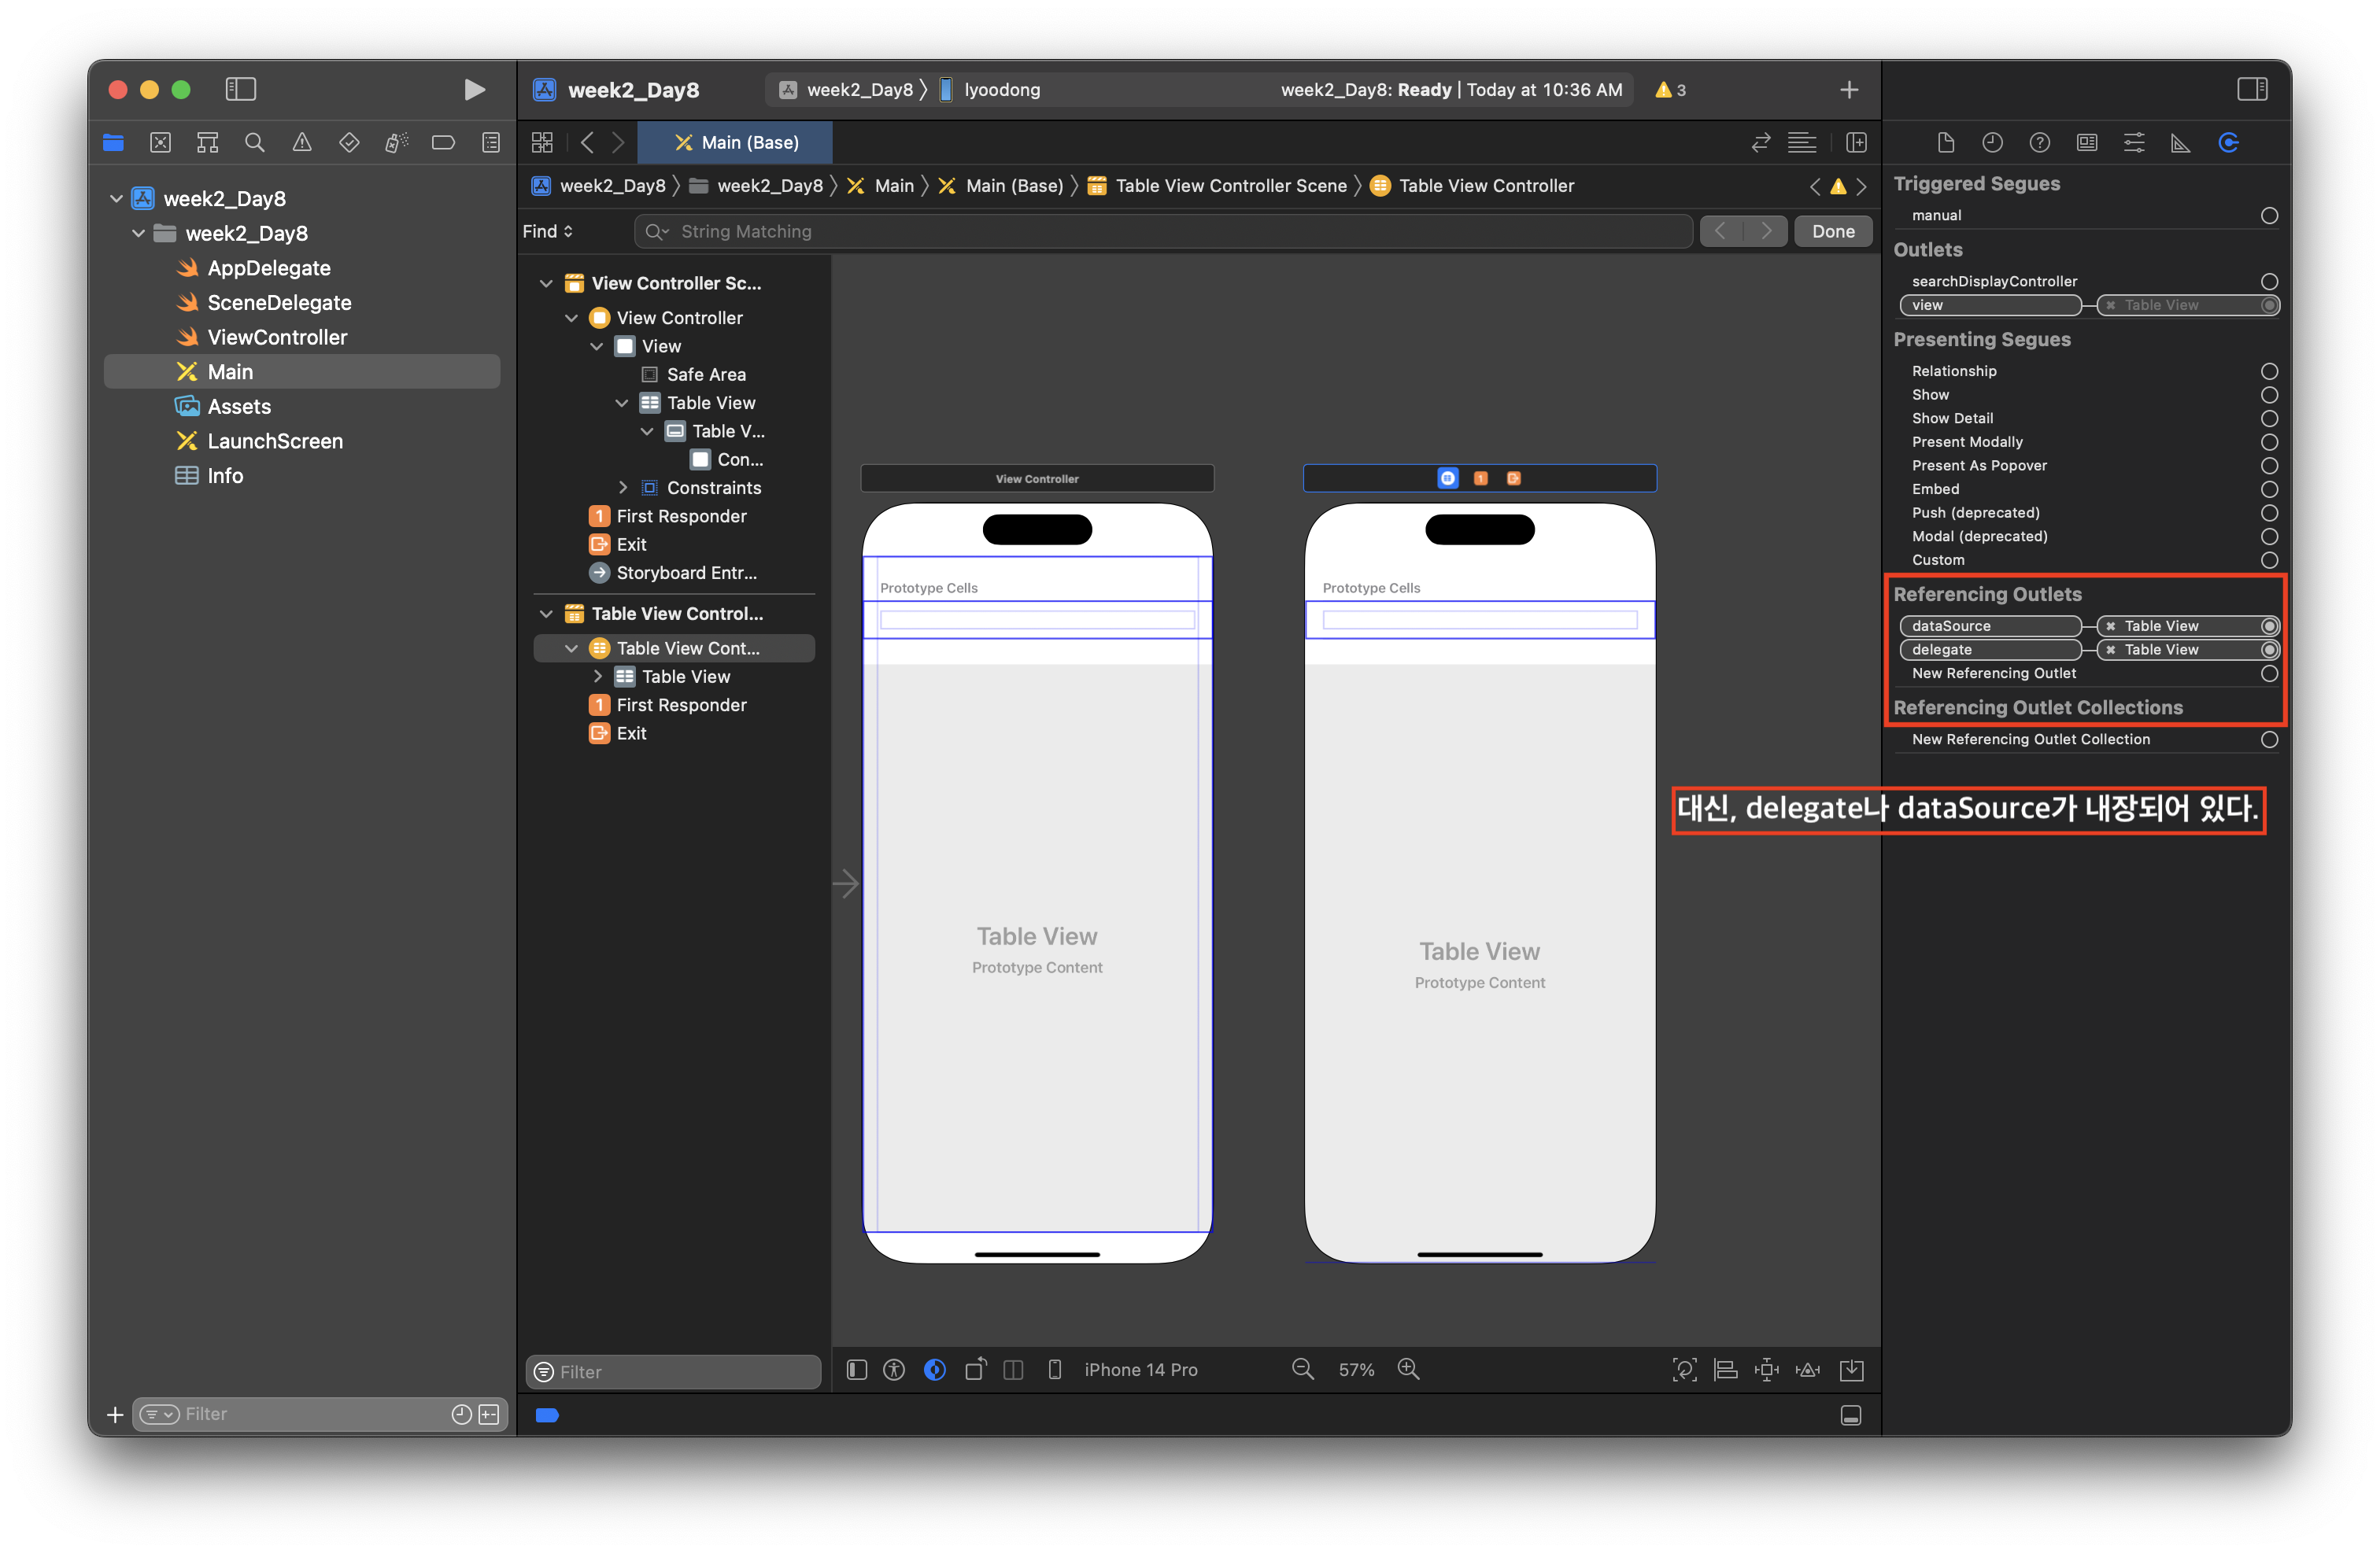Click iPhone 14 Pro device selector
2380x1553 pixels.
click(x=1140, y=1369)
